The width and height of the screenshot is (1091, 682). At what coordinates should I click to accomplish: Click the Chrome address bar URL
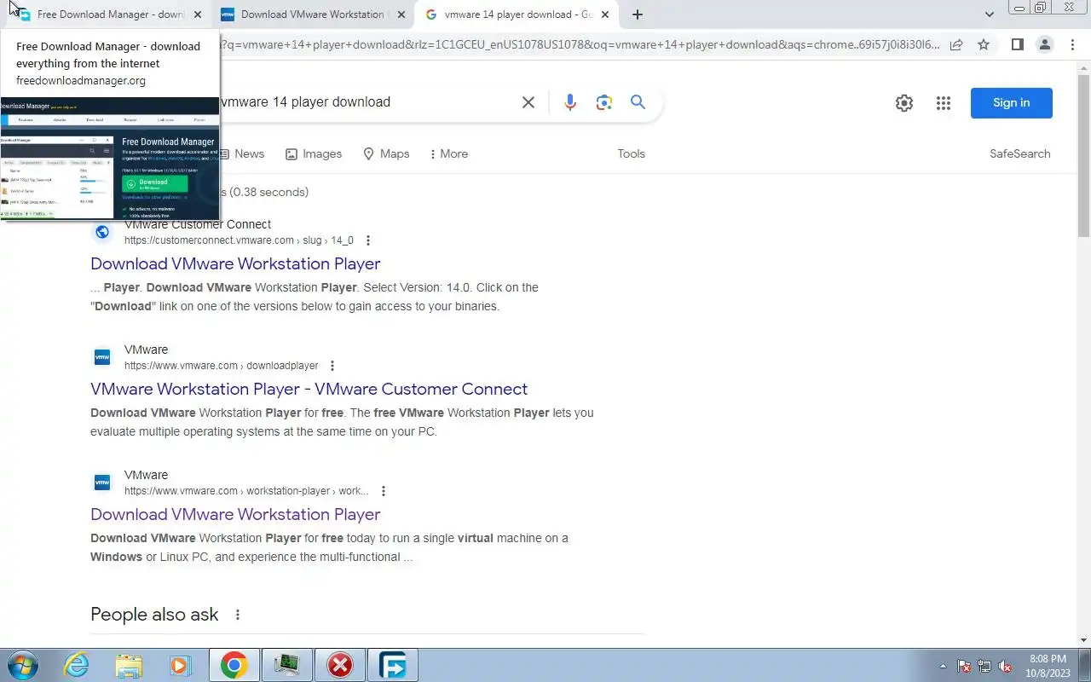coord(580,44)
